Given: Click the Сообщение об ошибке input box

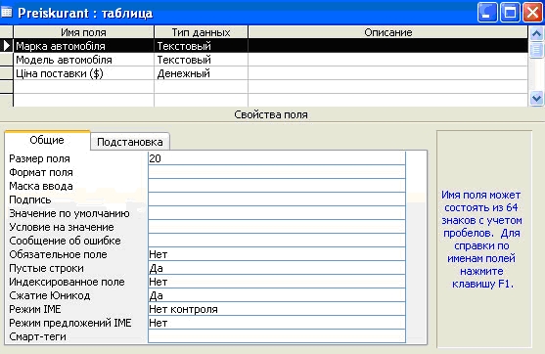Looking at the screenshot, I should coord(277,241).
